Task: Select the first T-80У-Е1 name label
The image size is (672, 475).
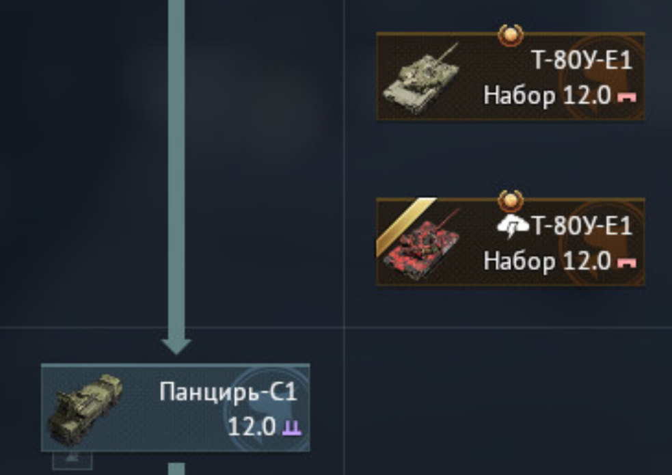Action: tap(582, 59)
